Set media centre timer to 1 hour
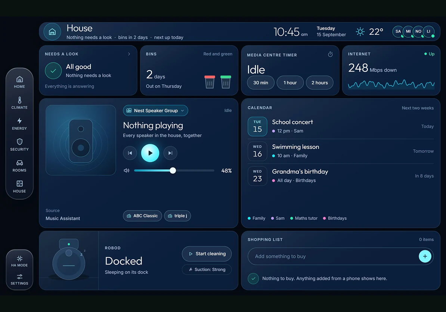Screen dimensions: 446x312 click(290, 83)
